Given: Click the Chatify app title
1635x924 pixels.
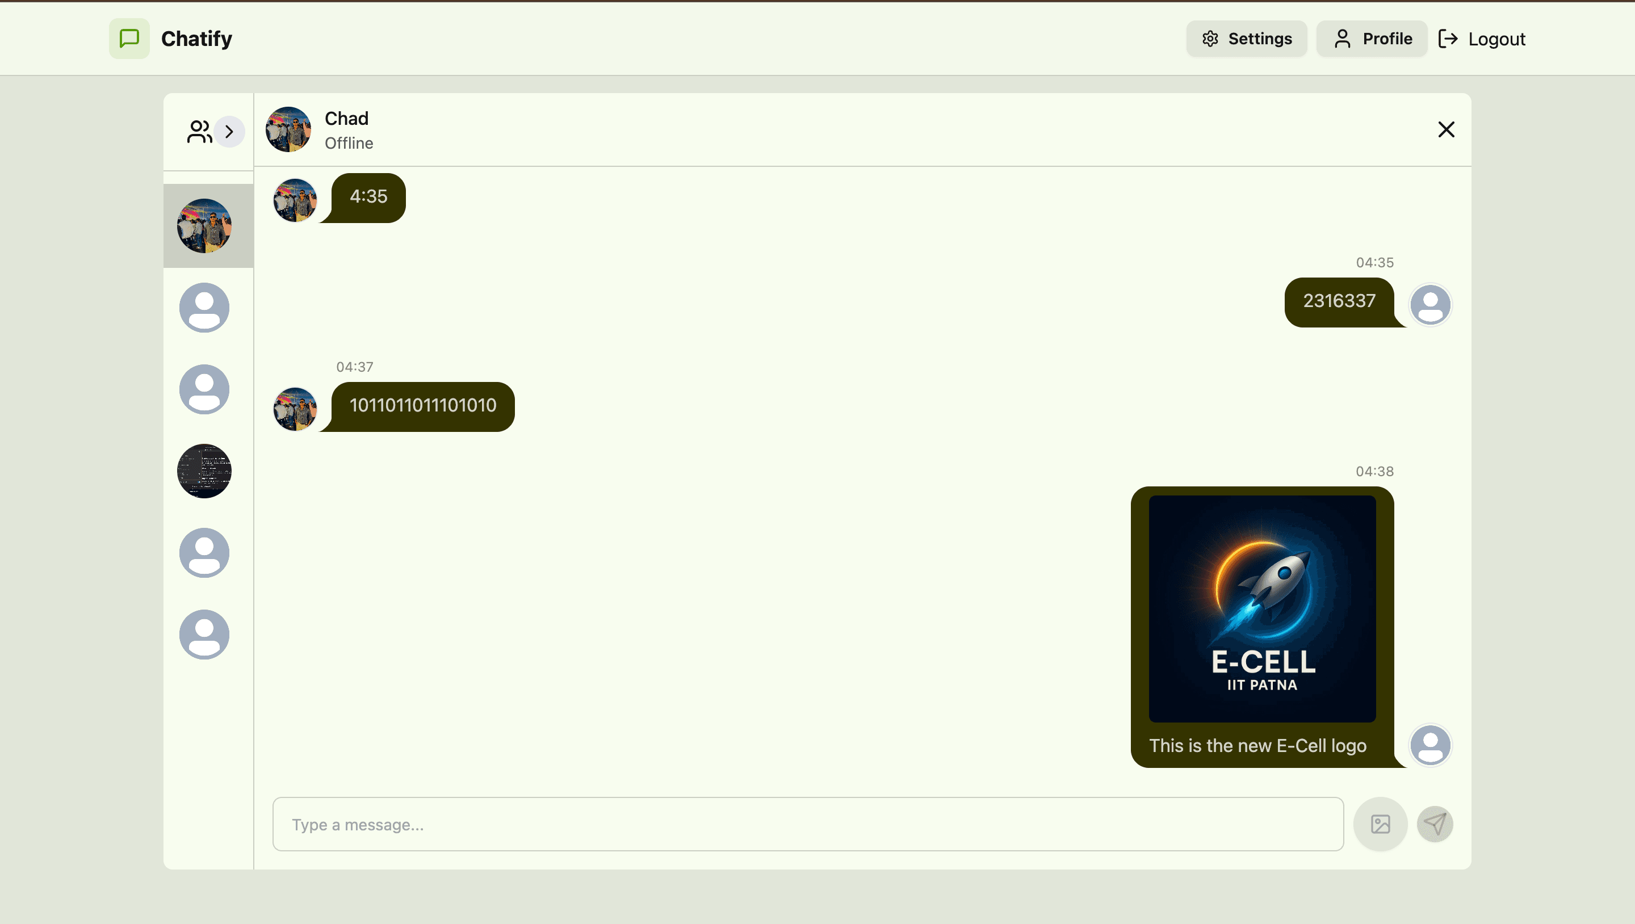Looking at the screenshot, I should (197, 39).
